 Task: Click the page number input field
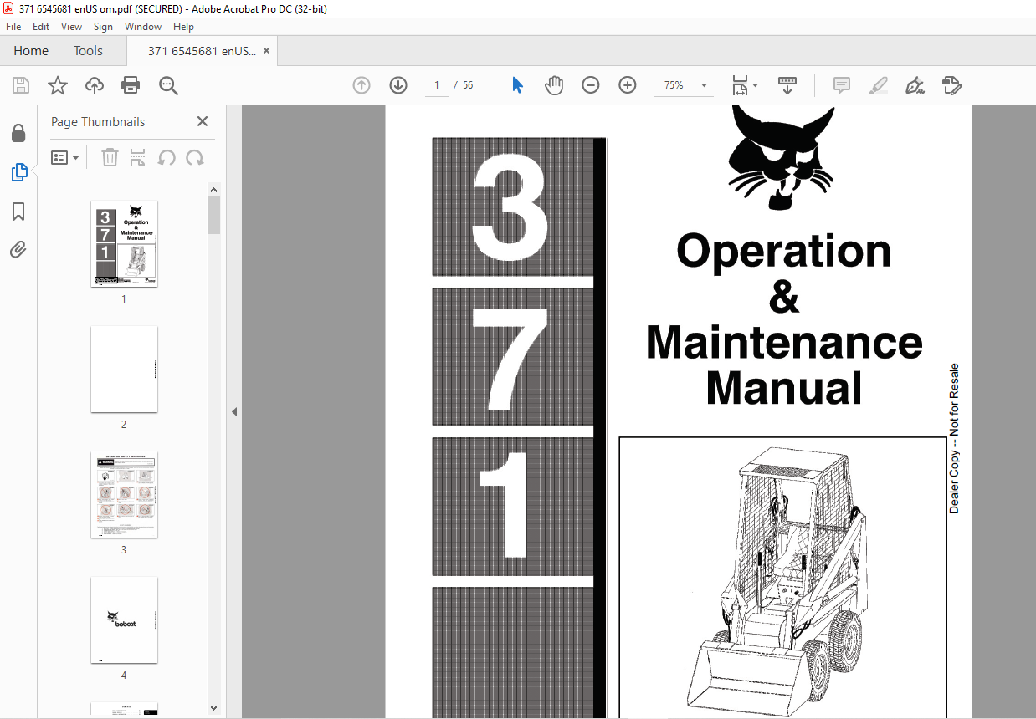(x=436, y=85)
